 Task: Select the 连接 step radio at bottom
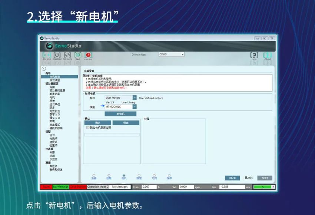tap(93, 176)
